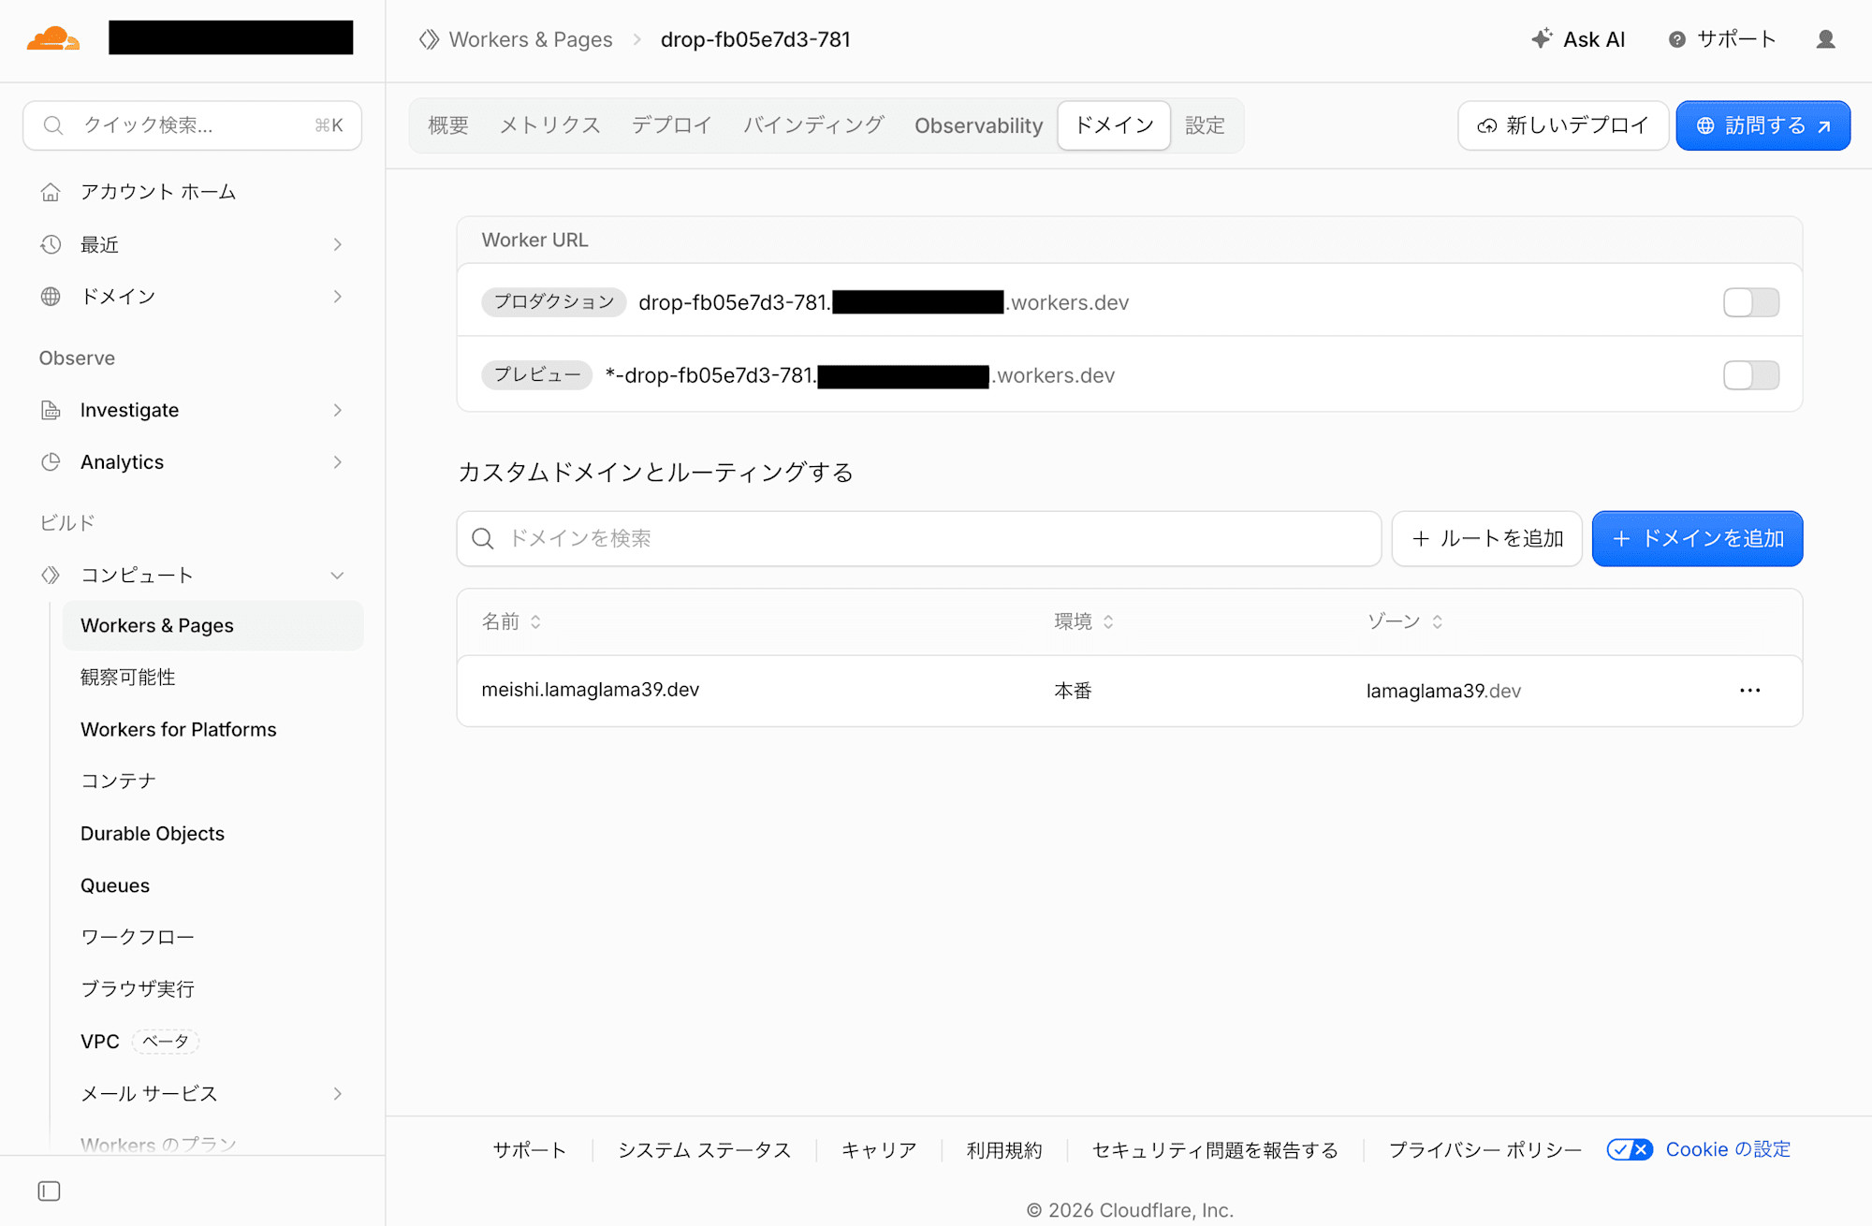The image size is (1872, 1226).
Task: Click the Workers & Pages breadcrumb icon
Action: [x=429, y=39]
